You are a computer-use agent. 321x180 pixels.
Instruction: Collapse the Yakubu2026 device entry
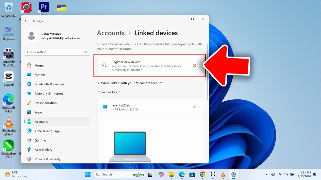[x=194, y=107]
